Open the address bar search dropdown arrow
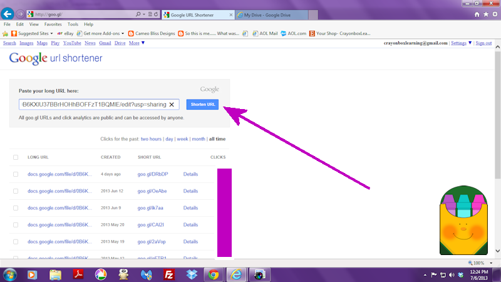501x282 pixels. pos(144,14)
